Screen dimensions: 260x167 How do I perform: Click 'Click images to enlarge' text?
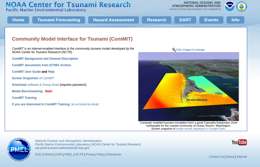click(x=190, y=50)
